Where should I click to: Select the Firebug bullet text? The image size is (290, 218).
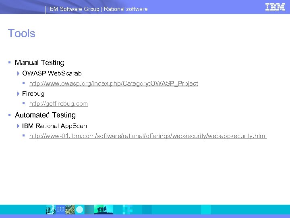tap(33, 94)
